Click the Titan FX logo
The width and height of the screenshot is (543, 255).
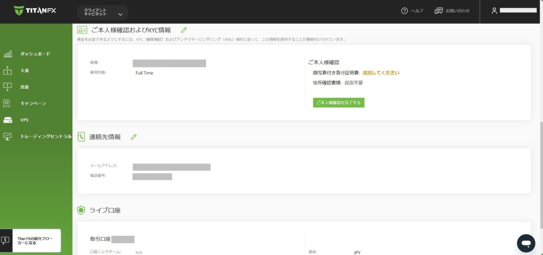click(x=35, y=11)
